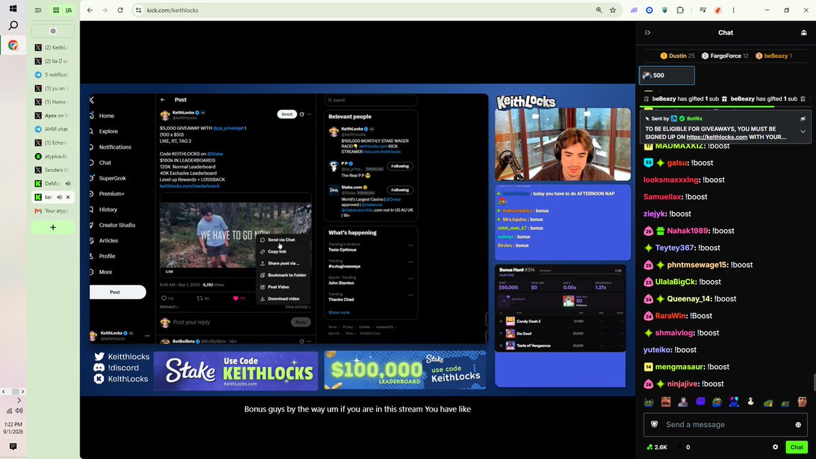The width and height of the screenshot is (816, 459).
Task: Click username looksmaxxxing in chat
Action: [x=671, y=180]
